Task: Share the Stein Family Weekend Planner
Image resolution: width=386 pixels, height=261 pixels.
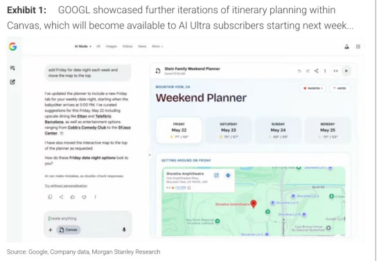Action: point(316,71)
